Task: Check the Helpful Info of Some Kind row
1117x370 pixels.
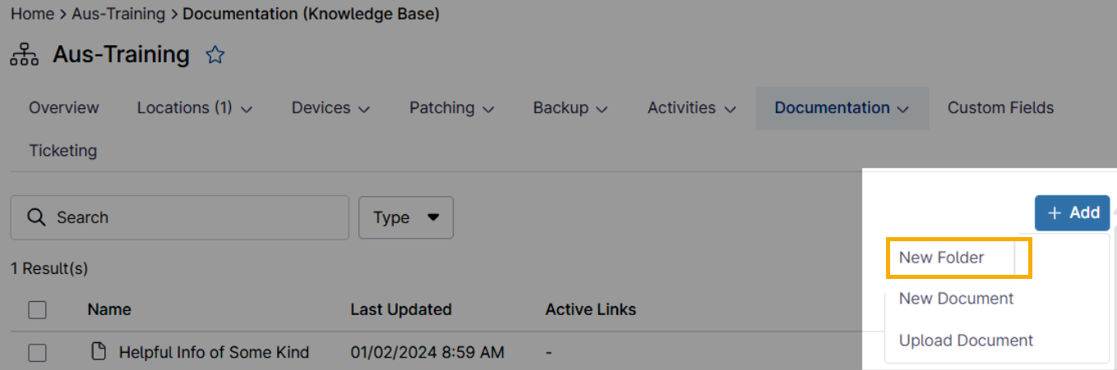Action: coord(37,353)
